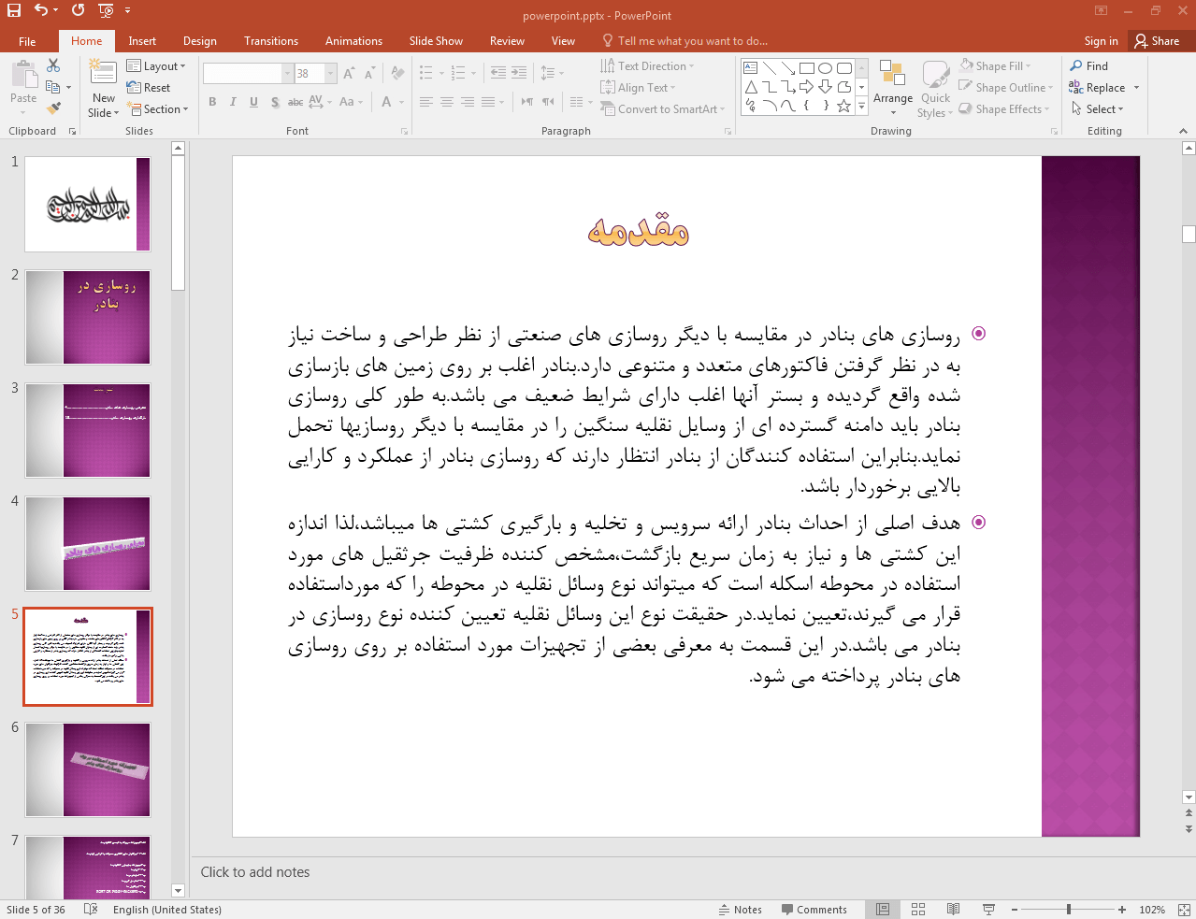The width and height of the screenshot is (1196, 919).
Task: Click the zoom slider handle
Action: [1069, 910]
